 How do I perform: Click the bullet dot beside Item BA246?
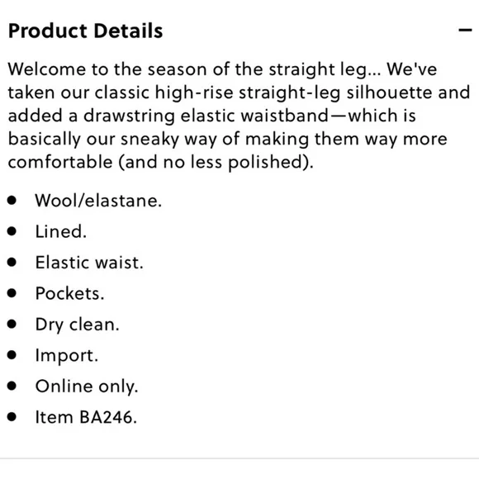click(x=12, y=417)
